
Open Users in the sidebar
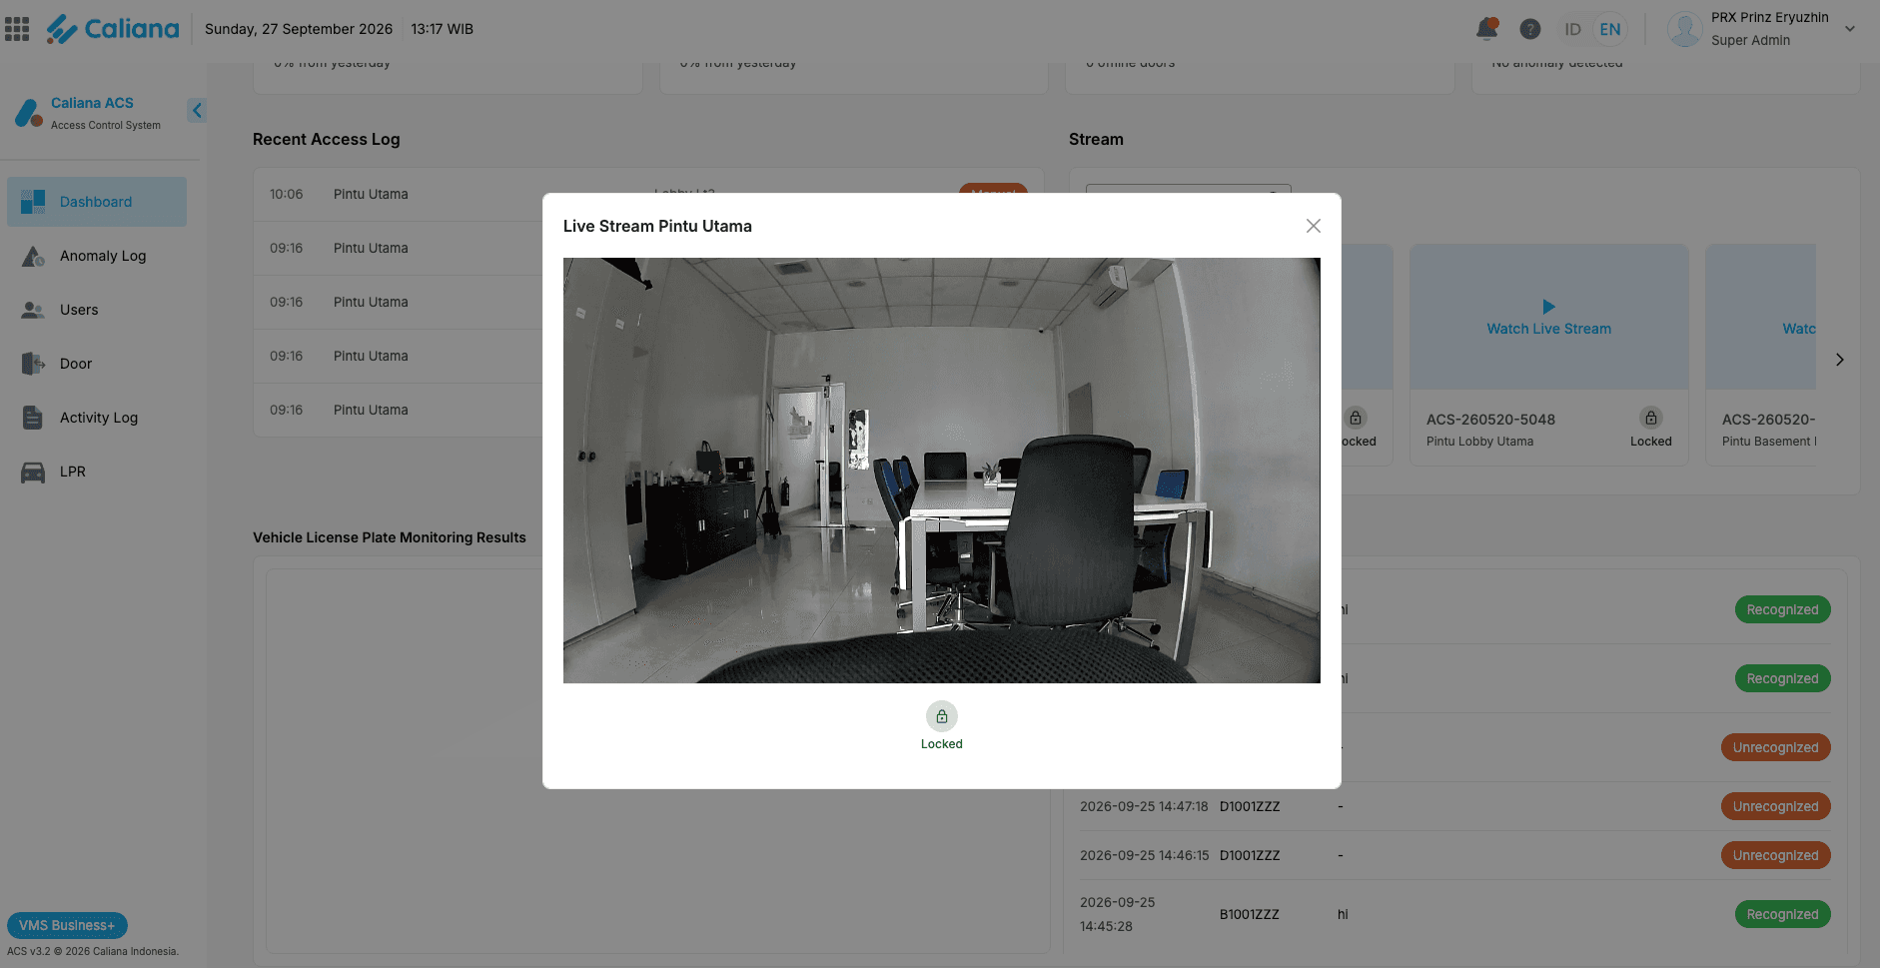(97, 310)
